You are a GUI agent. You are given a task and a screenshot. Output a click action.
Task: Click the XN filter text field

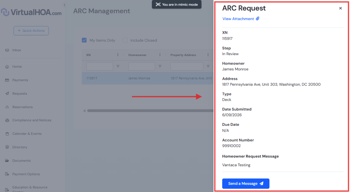coord(99,67)
